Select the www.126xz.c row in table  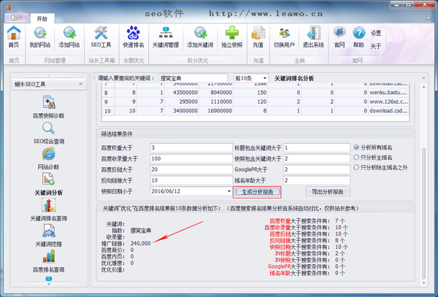(255, 101)
